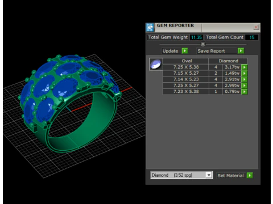Click the green arrow for the 0.79tw row

pos(245,92)
